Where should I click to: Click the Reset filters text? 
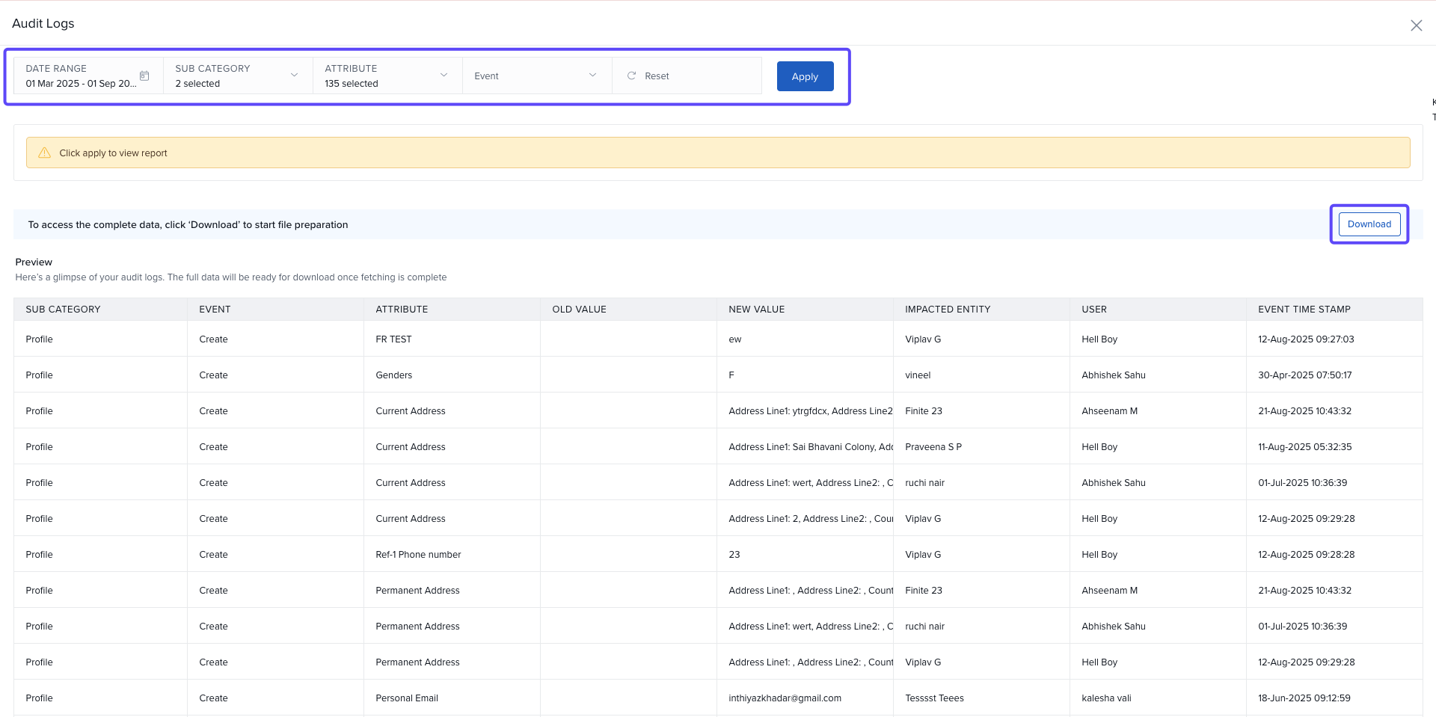[657, 76]
